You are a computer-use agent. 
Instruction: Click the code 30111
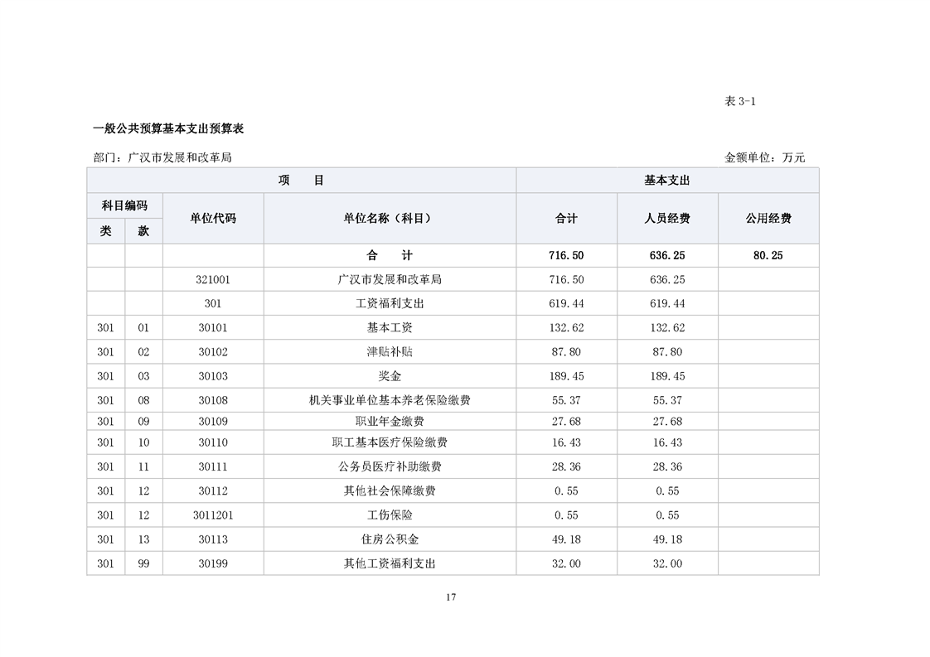[x=213, y=467]
